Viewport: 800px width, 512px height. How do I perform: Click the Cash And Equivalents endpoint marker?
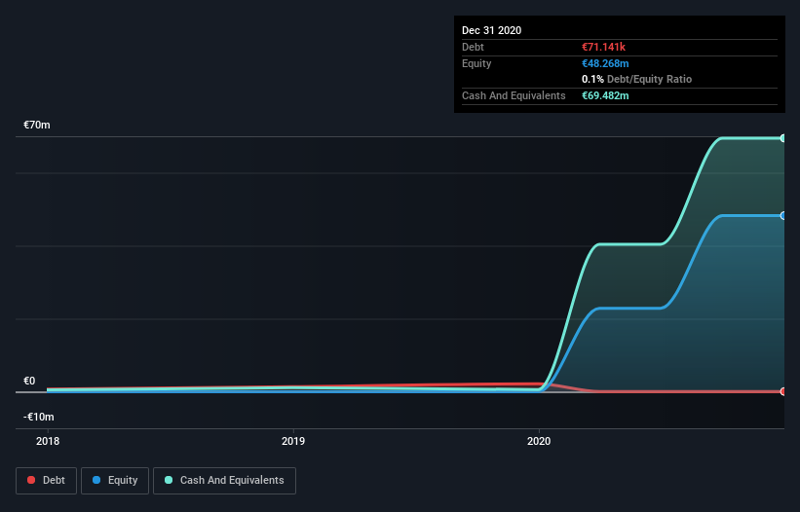(x=782, y=138)
